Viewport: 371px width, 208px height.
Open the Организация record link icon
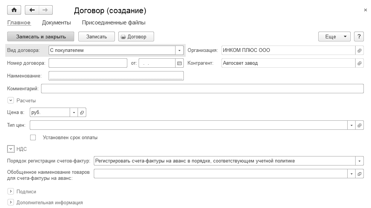[x=359, y=50]
